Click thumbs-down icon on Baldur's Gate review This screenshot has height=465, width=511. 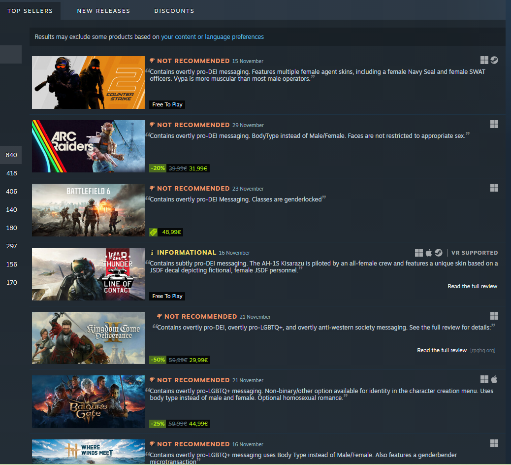tap(152, 380)
